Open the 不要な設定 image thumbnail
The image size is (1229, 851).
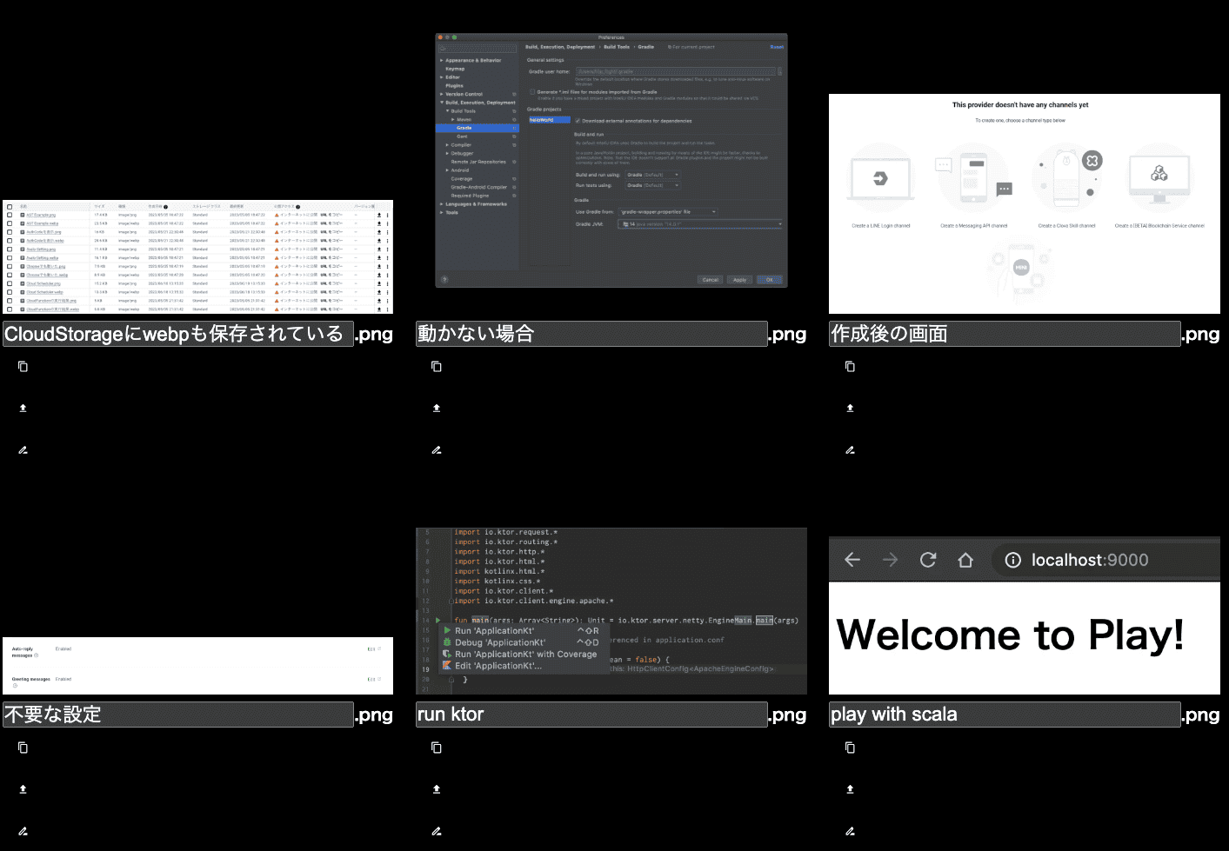(197, 666)
